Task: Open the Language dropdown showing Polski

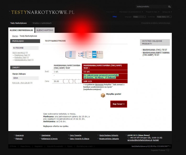Action: pyautogui.click(x=139, y=17)
